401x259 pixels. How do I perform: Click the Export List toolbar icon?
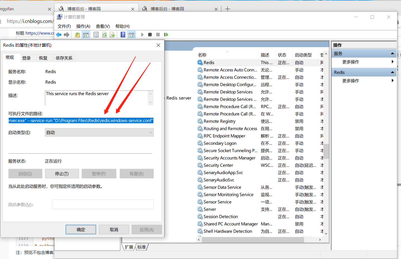[x=112, y=35]
